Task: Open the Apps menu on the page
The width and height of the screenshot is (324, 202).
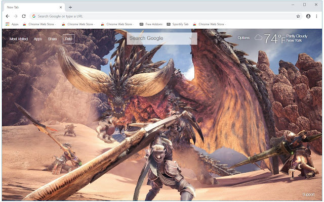Action: tap(38, 39)
